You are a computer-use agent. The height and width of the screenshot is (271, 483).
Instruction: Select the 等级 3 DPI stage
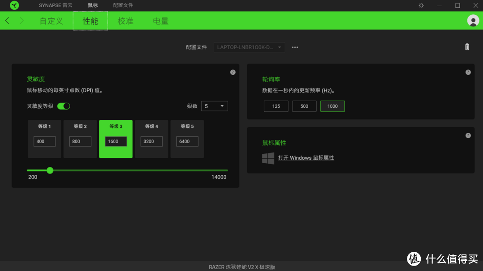[116, 139]
